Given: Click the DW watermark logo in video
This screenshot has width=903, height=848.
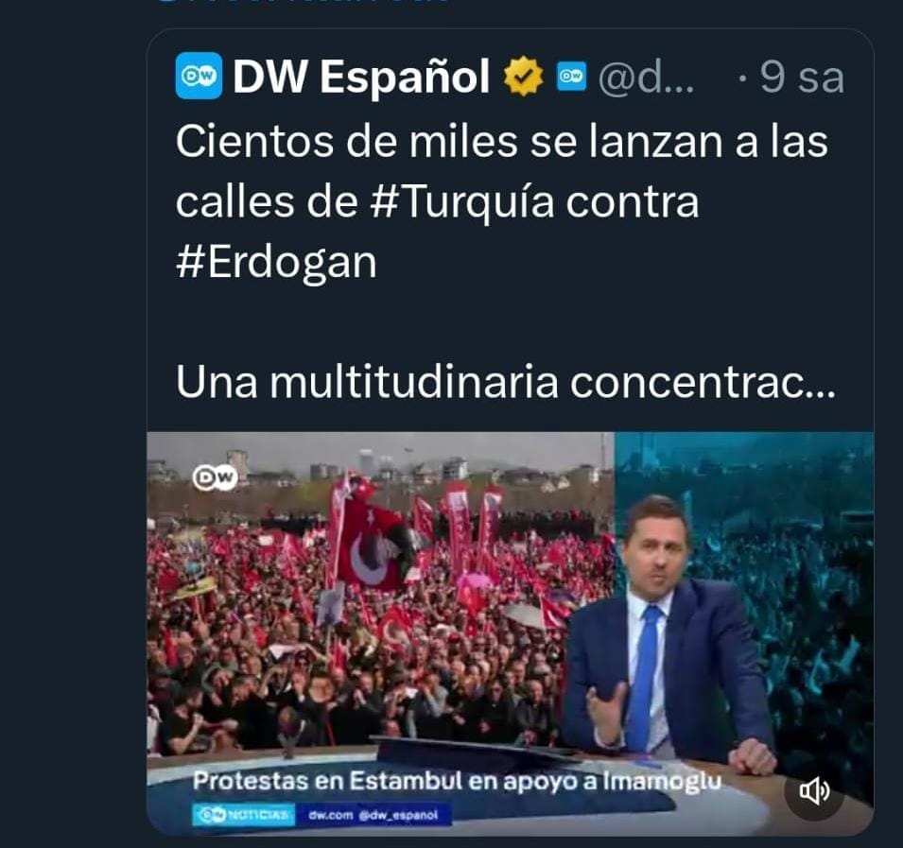Looking at the screenshot, I should (x=215, y=477).
